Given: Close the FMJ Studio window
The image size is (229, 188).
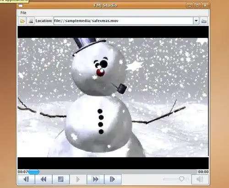Looking at the screenshot, I should [x=205, y=5].
